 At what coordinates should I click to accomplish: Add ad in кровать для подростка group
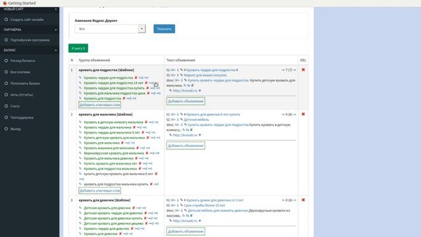(x=186, y=101)
